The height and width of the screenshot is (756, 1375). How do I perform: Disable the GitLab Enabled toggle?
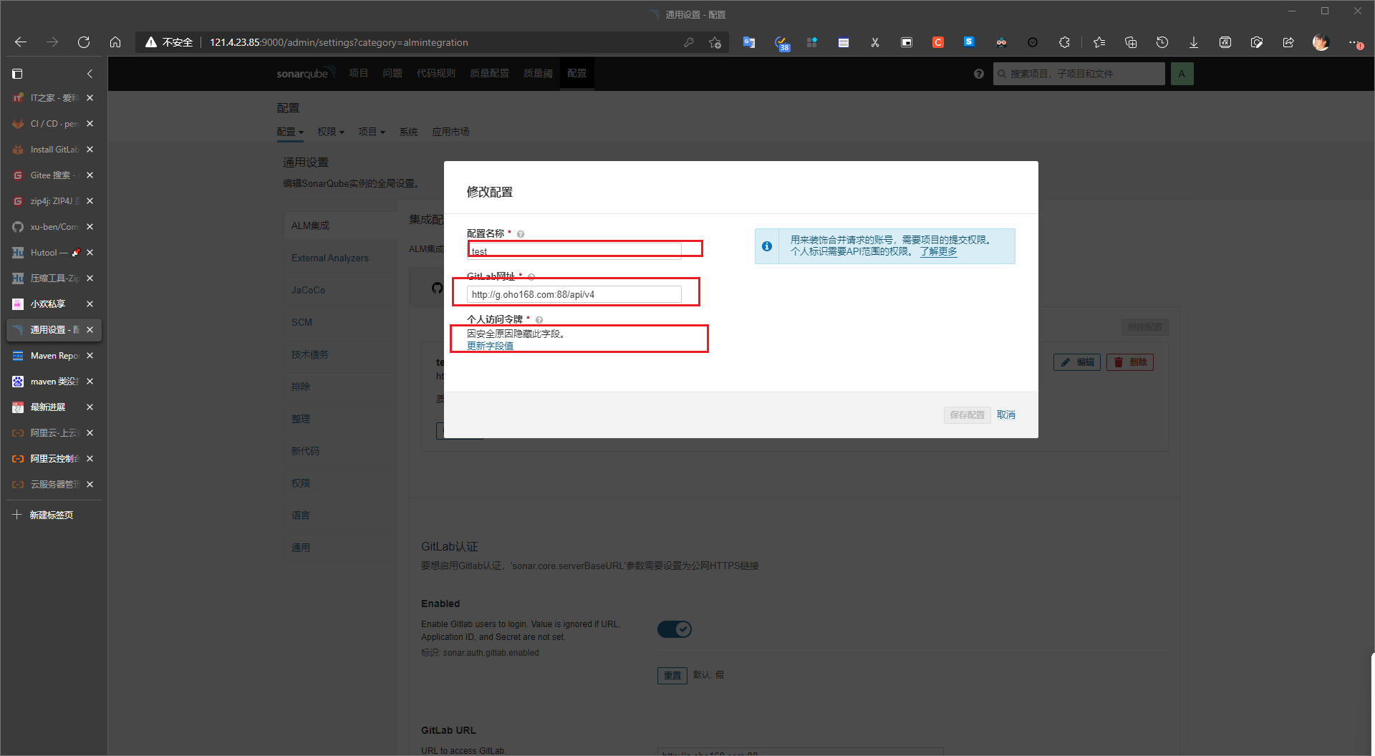tap(673, 629)
